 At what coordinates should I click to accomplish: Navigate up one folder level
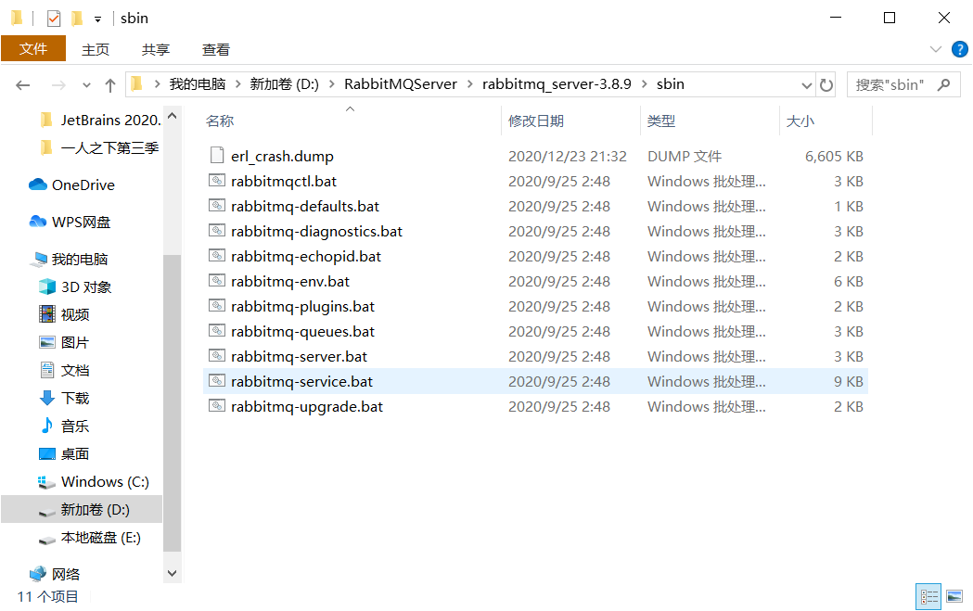109,84
